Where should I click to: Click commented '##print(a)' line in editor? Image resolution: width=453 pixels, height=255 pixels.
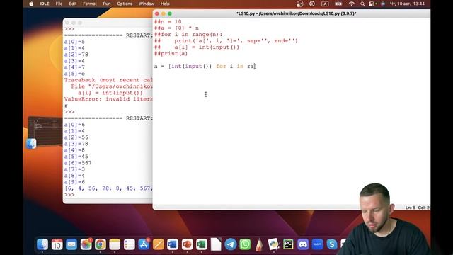(171, 54)
